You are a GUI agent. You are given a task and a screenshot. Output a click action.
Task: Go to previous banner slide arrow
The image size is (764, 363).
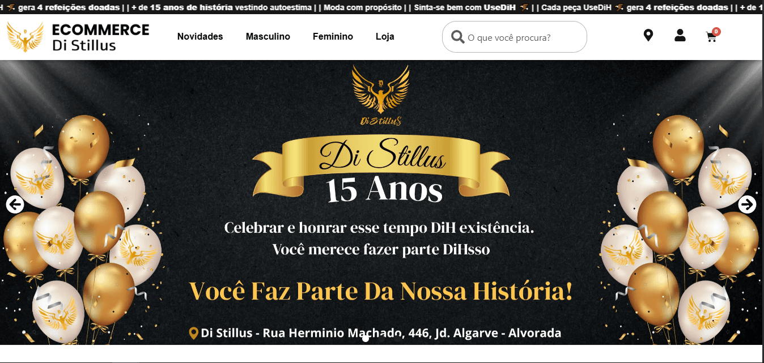coord(15,204)
